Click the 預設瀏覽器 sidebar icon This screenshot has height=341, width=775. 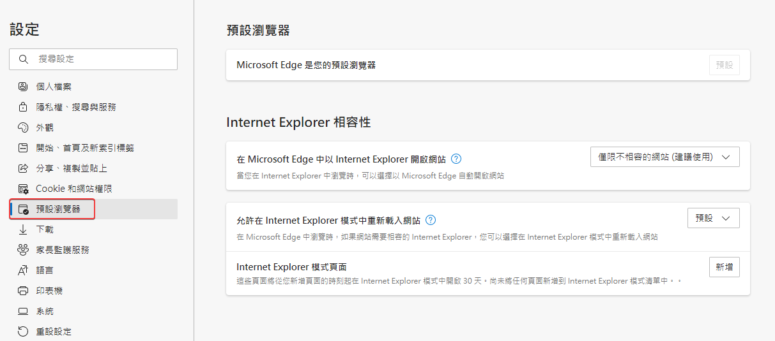(x=23, y=209)
